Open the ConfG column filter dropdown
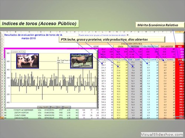 [127, 60]
